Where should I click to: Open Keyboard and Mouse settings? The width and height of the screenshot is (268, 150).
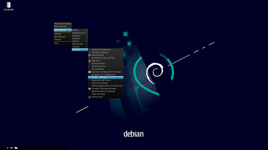(x=106, y=80)
